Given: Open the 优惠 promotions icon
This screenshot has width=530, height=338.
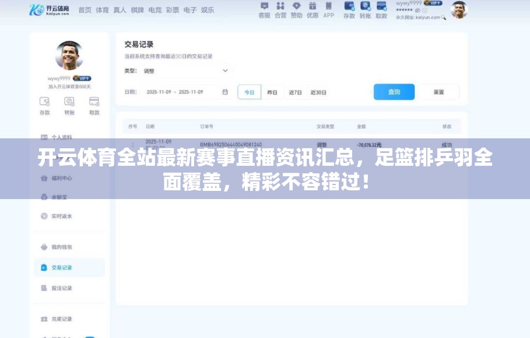Looking at the screenshot, I should coord(313,11).
